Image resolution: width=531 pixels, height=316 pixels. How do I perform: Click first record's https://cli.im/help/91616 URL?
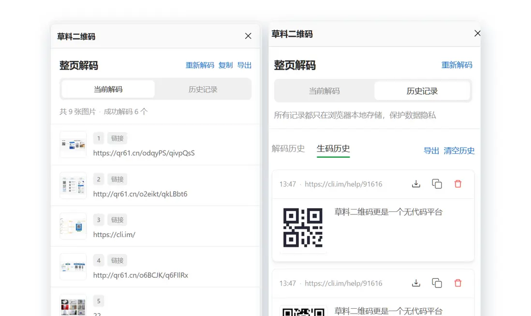coord(343,184)
